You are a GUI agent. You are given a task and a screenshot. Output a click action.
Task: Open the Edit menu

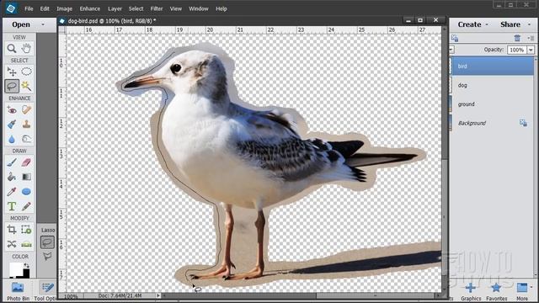[45, 9]
